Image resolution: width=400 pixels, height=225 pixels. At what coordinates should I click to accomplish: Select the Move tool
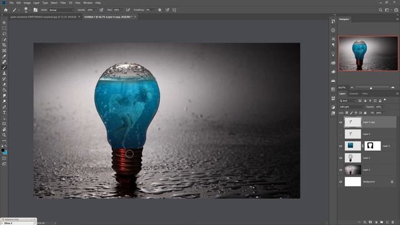[x=4, y=22]
